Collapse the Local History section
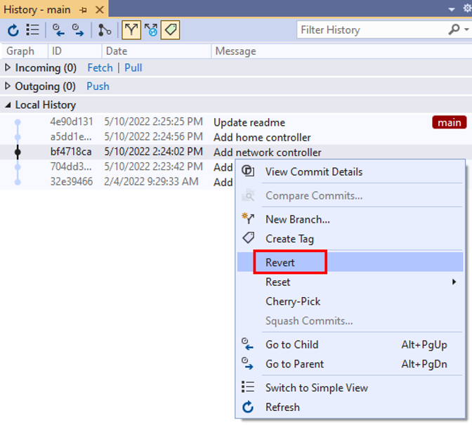This screenshot has width=472, height=425. (x=8, y=105)
